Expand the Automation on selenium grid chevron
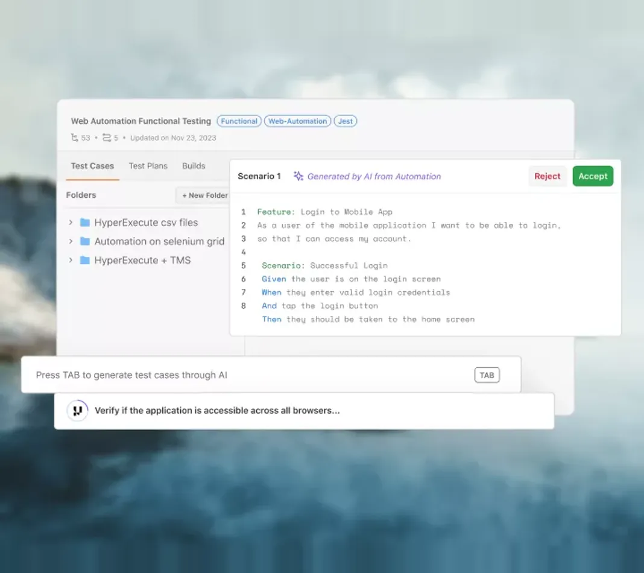The height and width of the screenshot is (573, 644). (71, 241)
